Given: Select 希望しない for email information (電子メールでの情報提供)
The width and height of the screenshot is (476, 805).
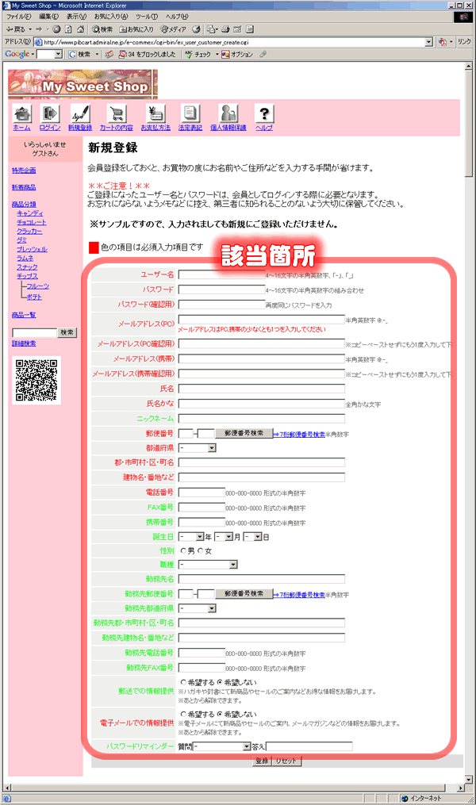Looking at the screenshot, I should [x=220, y=714].
